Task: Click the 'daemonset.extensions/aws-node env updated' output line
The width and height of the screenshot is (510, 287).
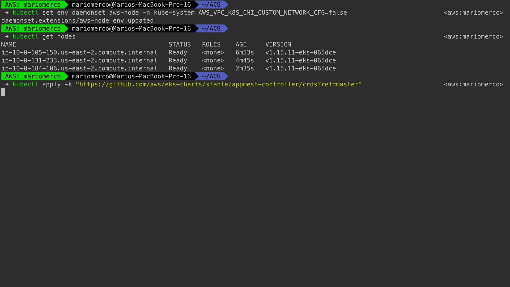Action: click(77, 21)
